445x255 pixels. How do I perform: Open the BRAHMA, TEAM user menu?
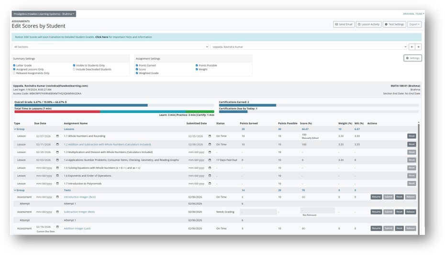click(x=413, y=14)
